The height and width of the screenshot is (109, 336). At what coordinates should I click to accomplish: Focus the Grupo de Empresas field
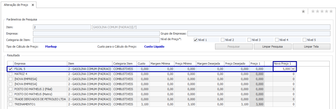pos(259,33)
